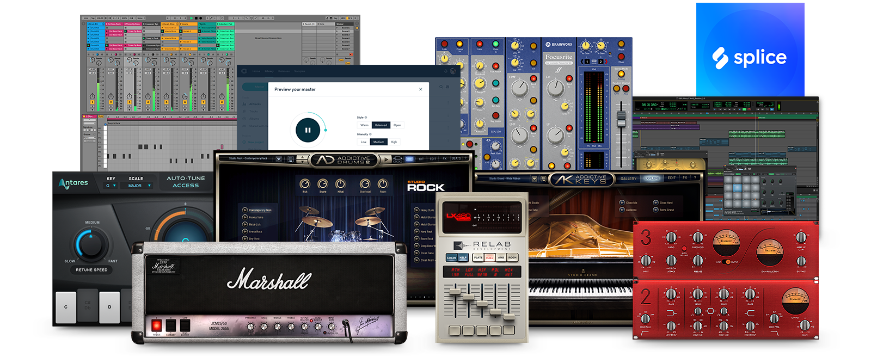This screenshot has height=357, width=871.
Task: Flip the Marshall Low/High Output switch
Action: [x=185, y=325]
